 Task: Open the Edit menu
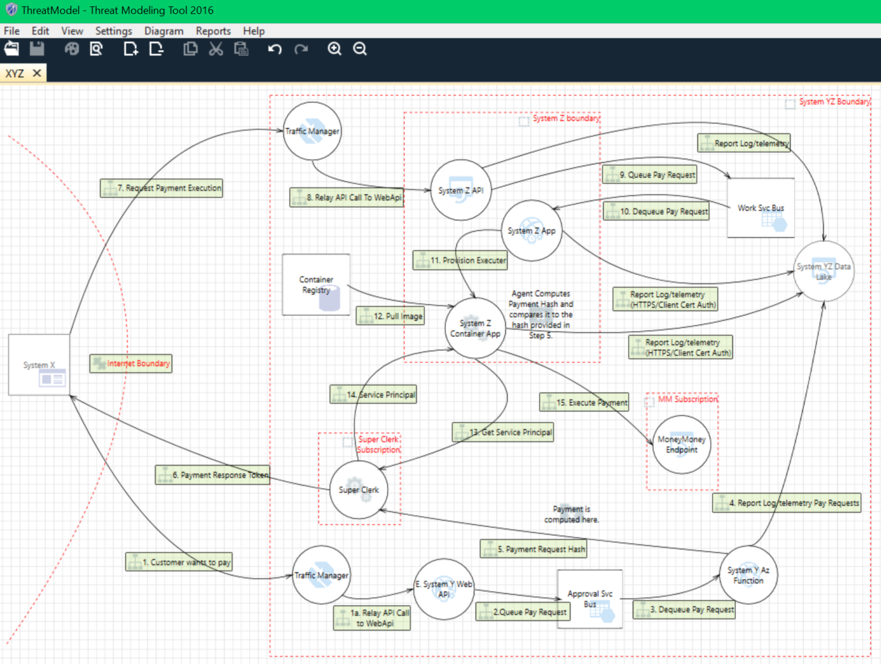(40, 31)
